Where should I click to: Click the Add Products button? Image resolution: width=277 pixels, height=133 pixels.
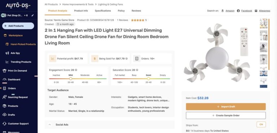(18, 26)
